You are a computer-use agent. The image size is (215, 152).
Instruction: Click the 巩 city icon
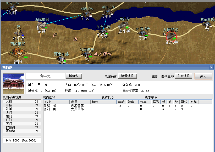pos(86,54)
